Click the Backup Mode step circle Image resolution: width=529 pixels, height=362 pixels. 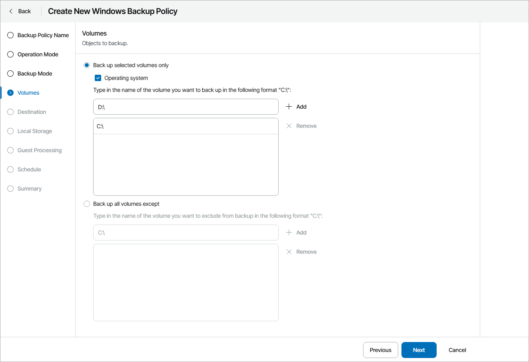(x=10, y=74)
